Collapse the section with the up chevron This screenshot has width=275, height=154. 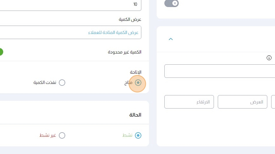170,39
